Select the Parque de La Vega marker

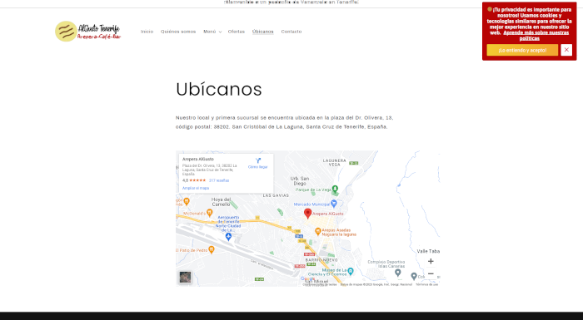(x=335, y=189)
